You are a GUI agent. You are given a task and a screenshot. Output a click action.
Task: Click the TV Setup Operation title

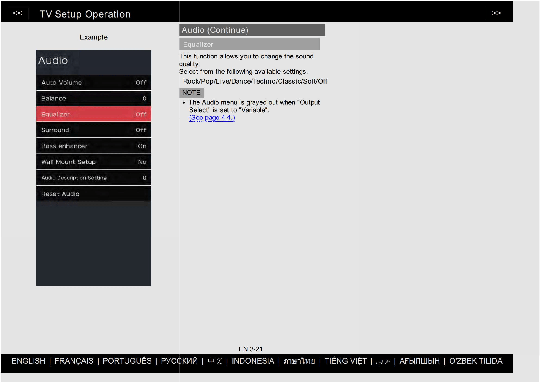coord(85,14)
